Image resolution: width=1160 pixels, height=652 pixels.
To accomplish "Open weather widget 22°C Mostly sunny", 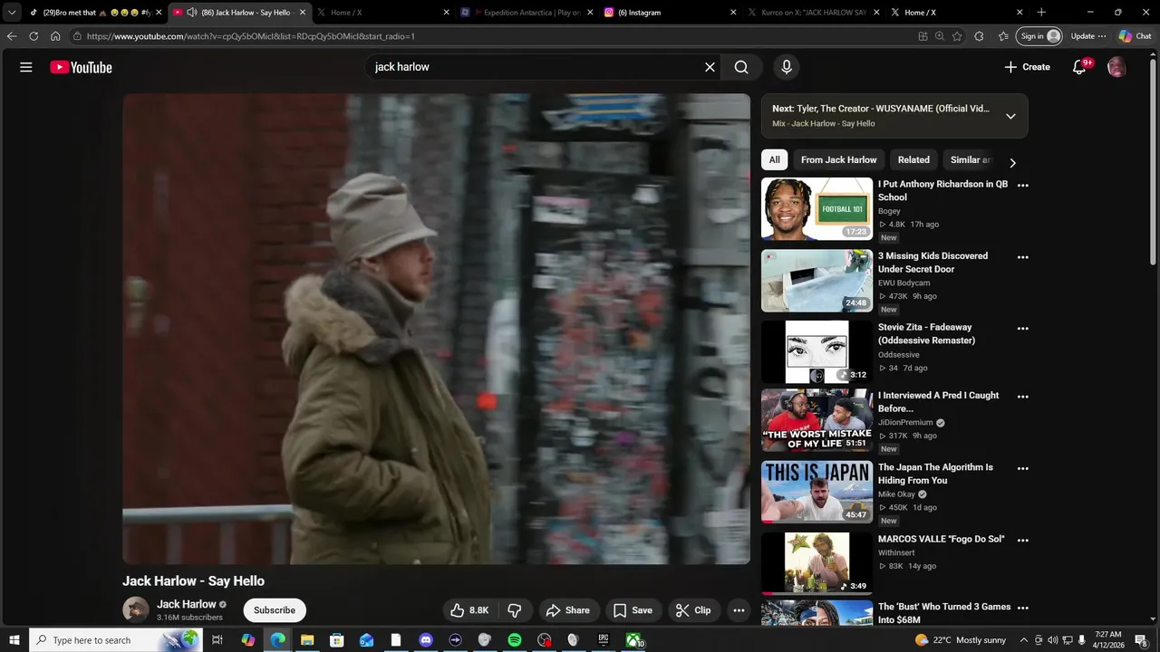I will pos(961,640).
